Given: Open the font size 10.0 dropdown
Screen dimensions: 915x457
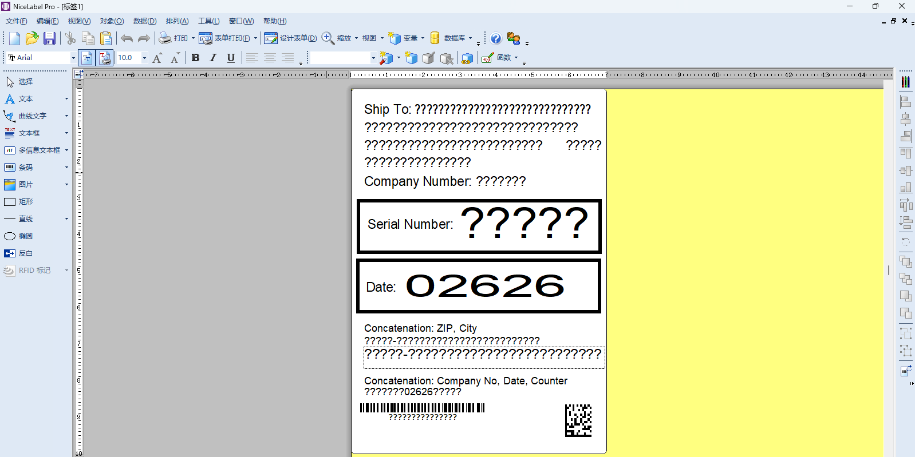Looking at the screenshot, I should tap(144, 58).
